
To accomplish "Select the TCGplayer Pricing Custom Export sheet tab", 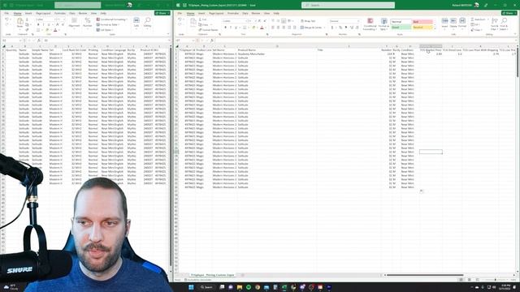I will 212,275.
